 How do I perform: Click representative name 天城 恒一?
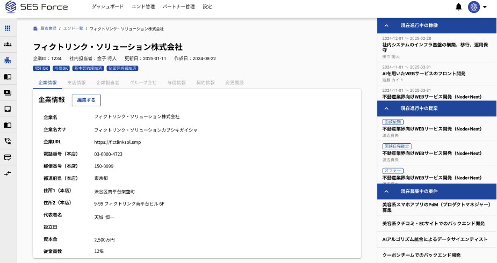[104, 217]
